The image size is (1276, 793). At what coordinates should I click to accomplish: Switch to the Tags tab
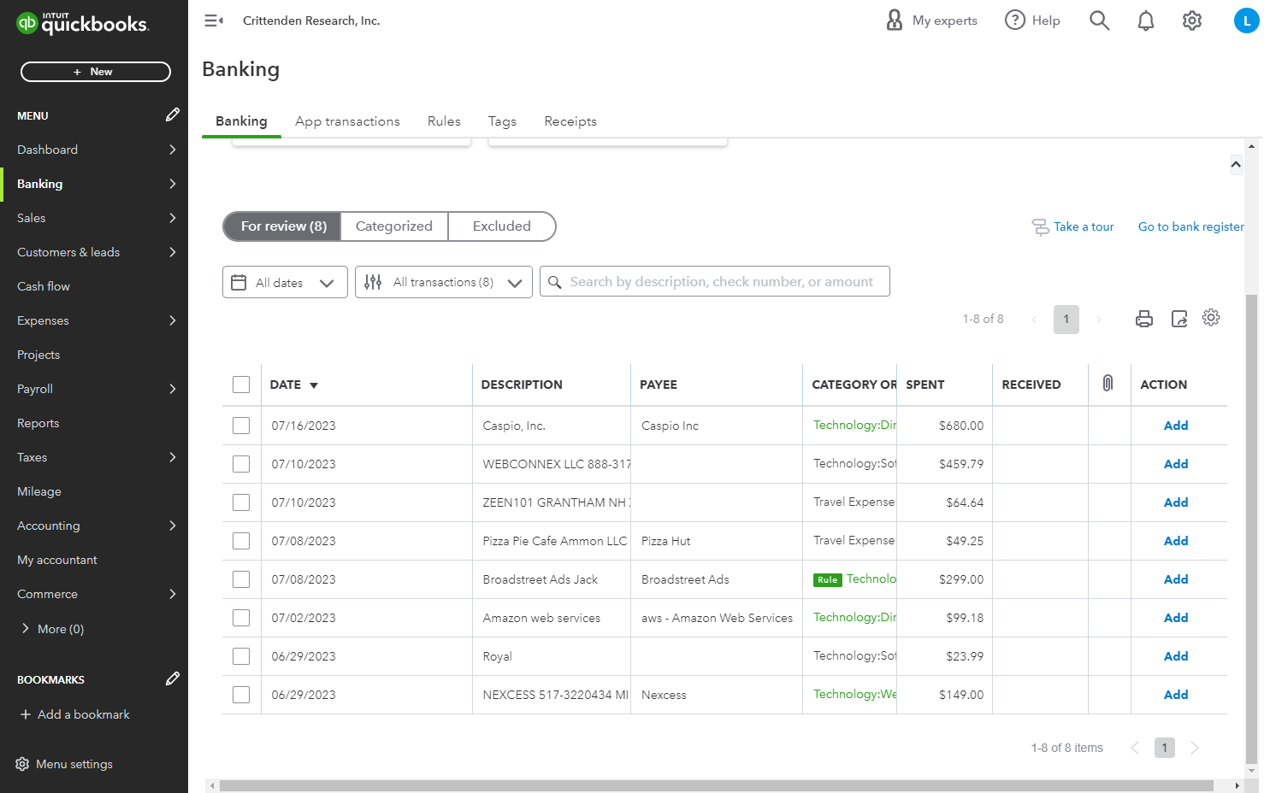point(502,121)
